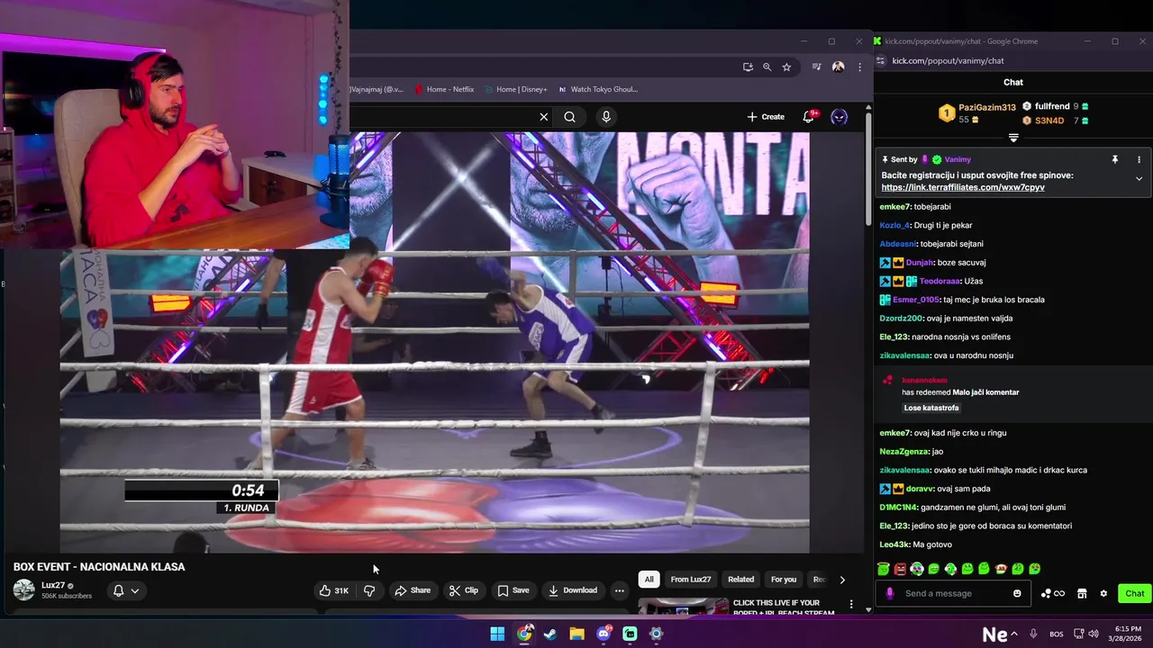Open options for CLICK THIS LIVE video
Image resolution: width=1153 pixels, height=648 pixels.
[851, 604]
